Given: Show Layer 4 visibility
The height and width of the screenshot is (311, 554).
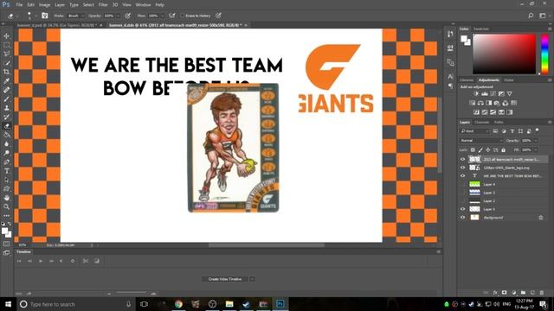Looking at the screenshot, I should [x=462, y=184].
